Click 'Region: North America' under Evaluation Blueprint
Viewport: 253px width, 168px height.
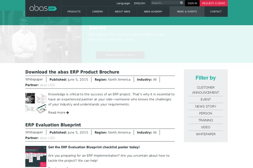pyautogui.click(x=113, y=132)
